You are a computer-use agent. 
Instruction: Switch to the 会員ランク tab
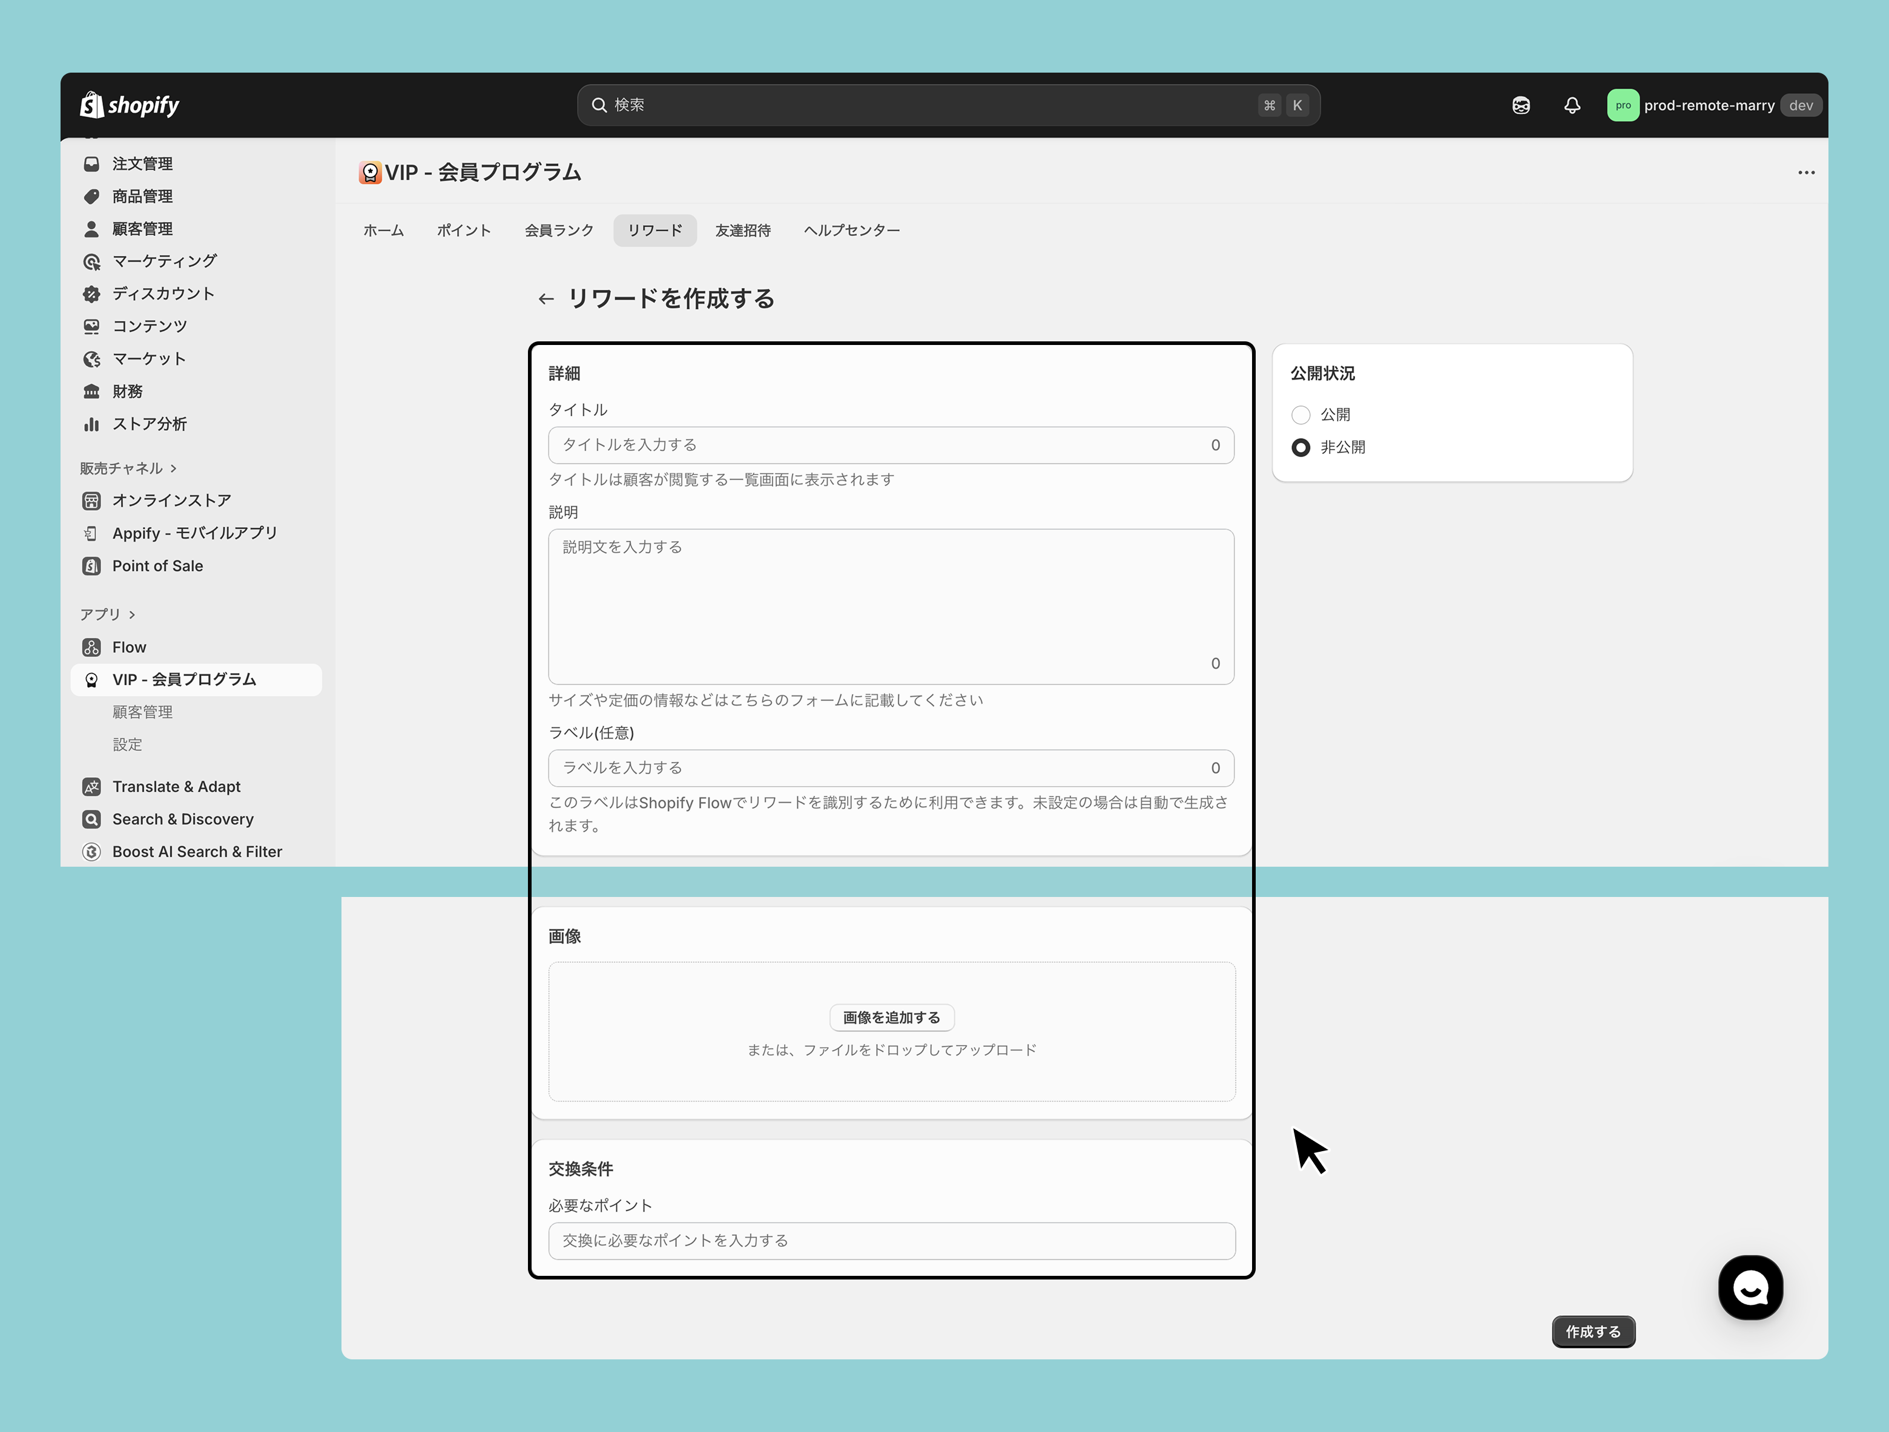[x=558, y=231]
